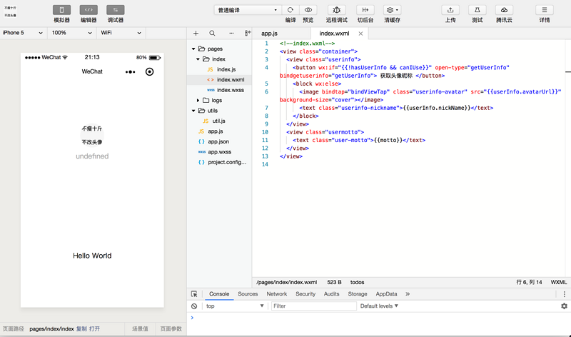
Task: Click the upload icon
Action: pos(450,10)
